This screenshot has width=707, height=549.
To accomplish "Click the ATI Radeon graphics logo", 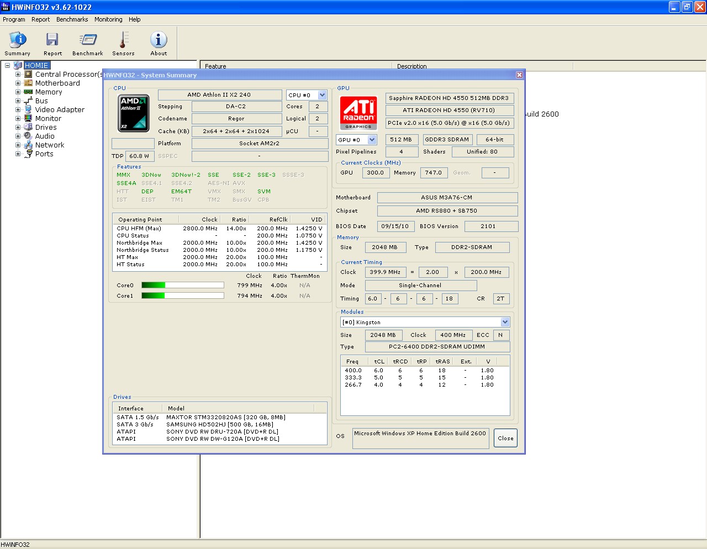I will [358, 113].
